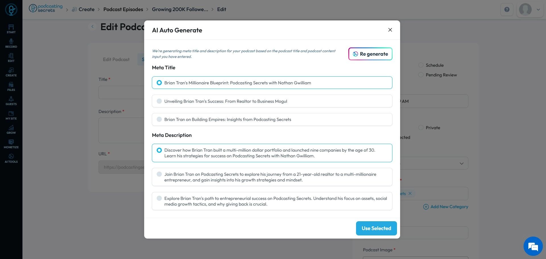Go to the Files section

11,86
